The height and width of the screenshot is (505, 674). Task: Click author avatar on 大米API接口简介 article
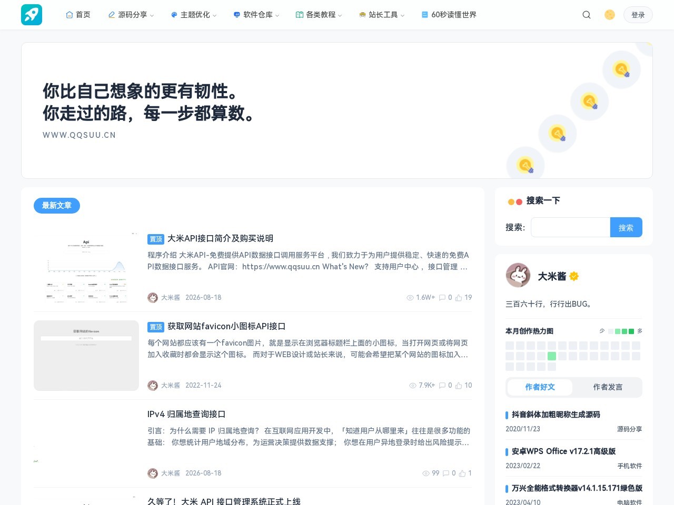coord(153,298)
